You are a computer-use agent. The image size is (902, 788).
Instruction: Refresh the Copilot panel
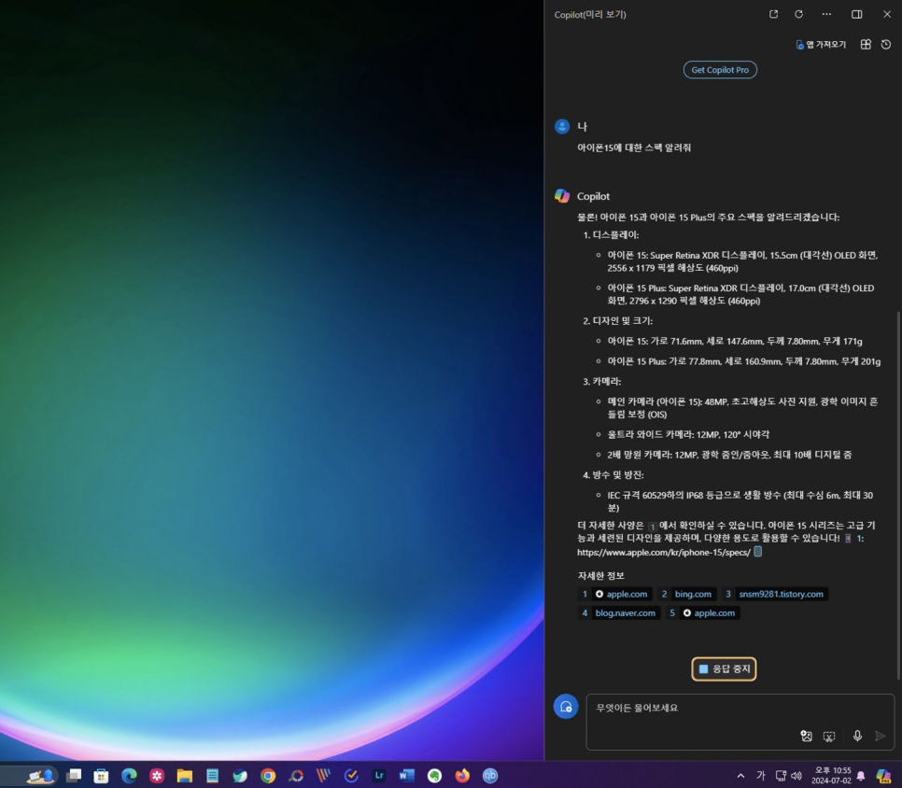[x=799, y=14]
